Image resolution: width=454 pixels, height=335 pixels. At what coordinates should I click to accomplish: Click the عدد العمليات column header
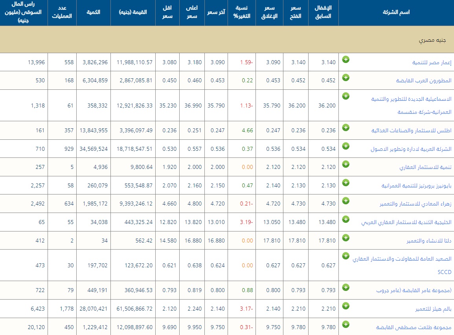coord(62,12)
